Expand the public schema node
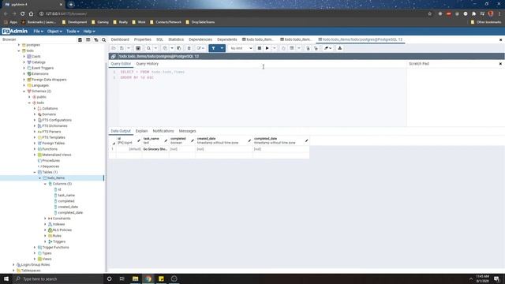 click(x=29, y=97)
